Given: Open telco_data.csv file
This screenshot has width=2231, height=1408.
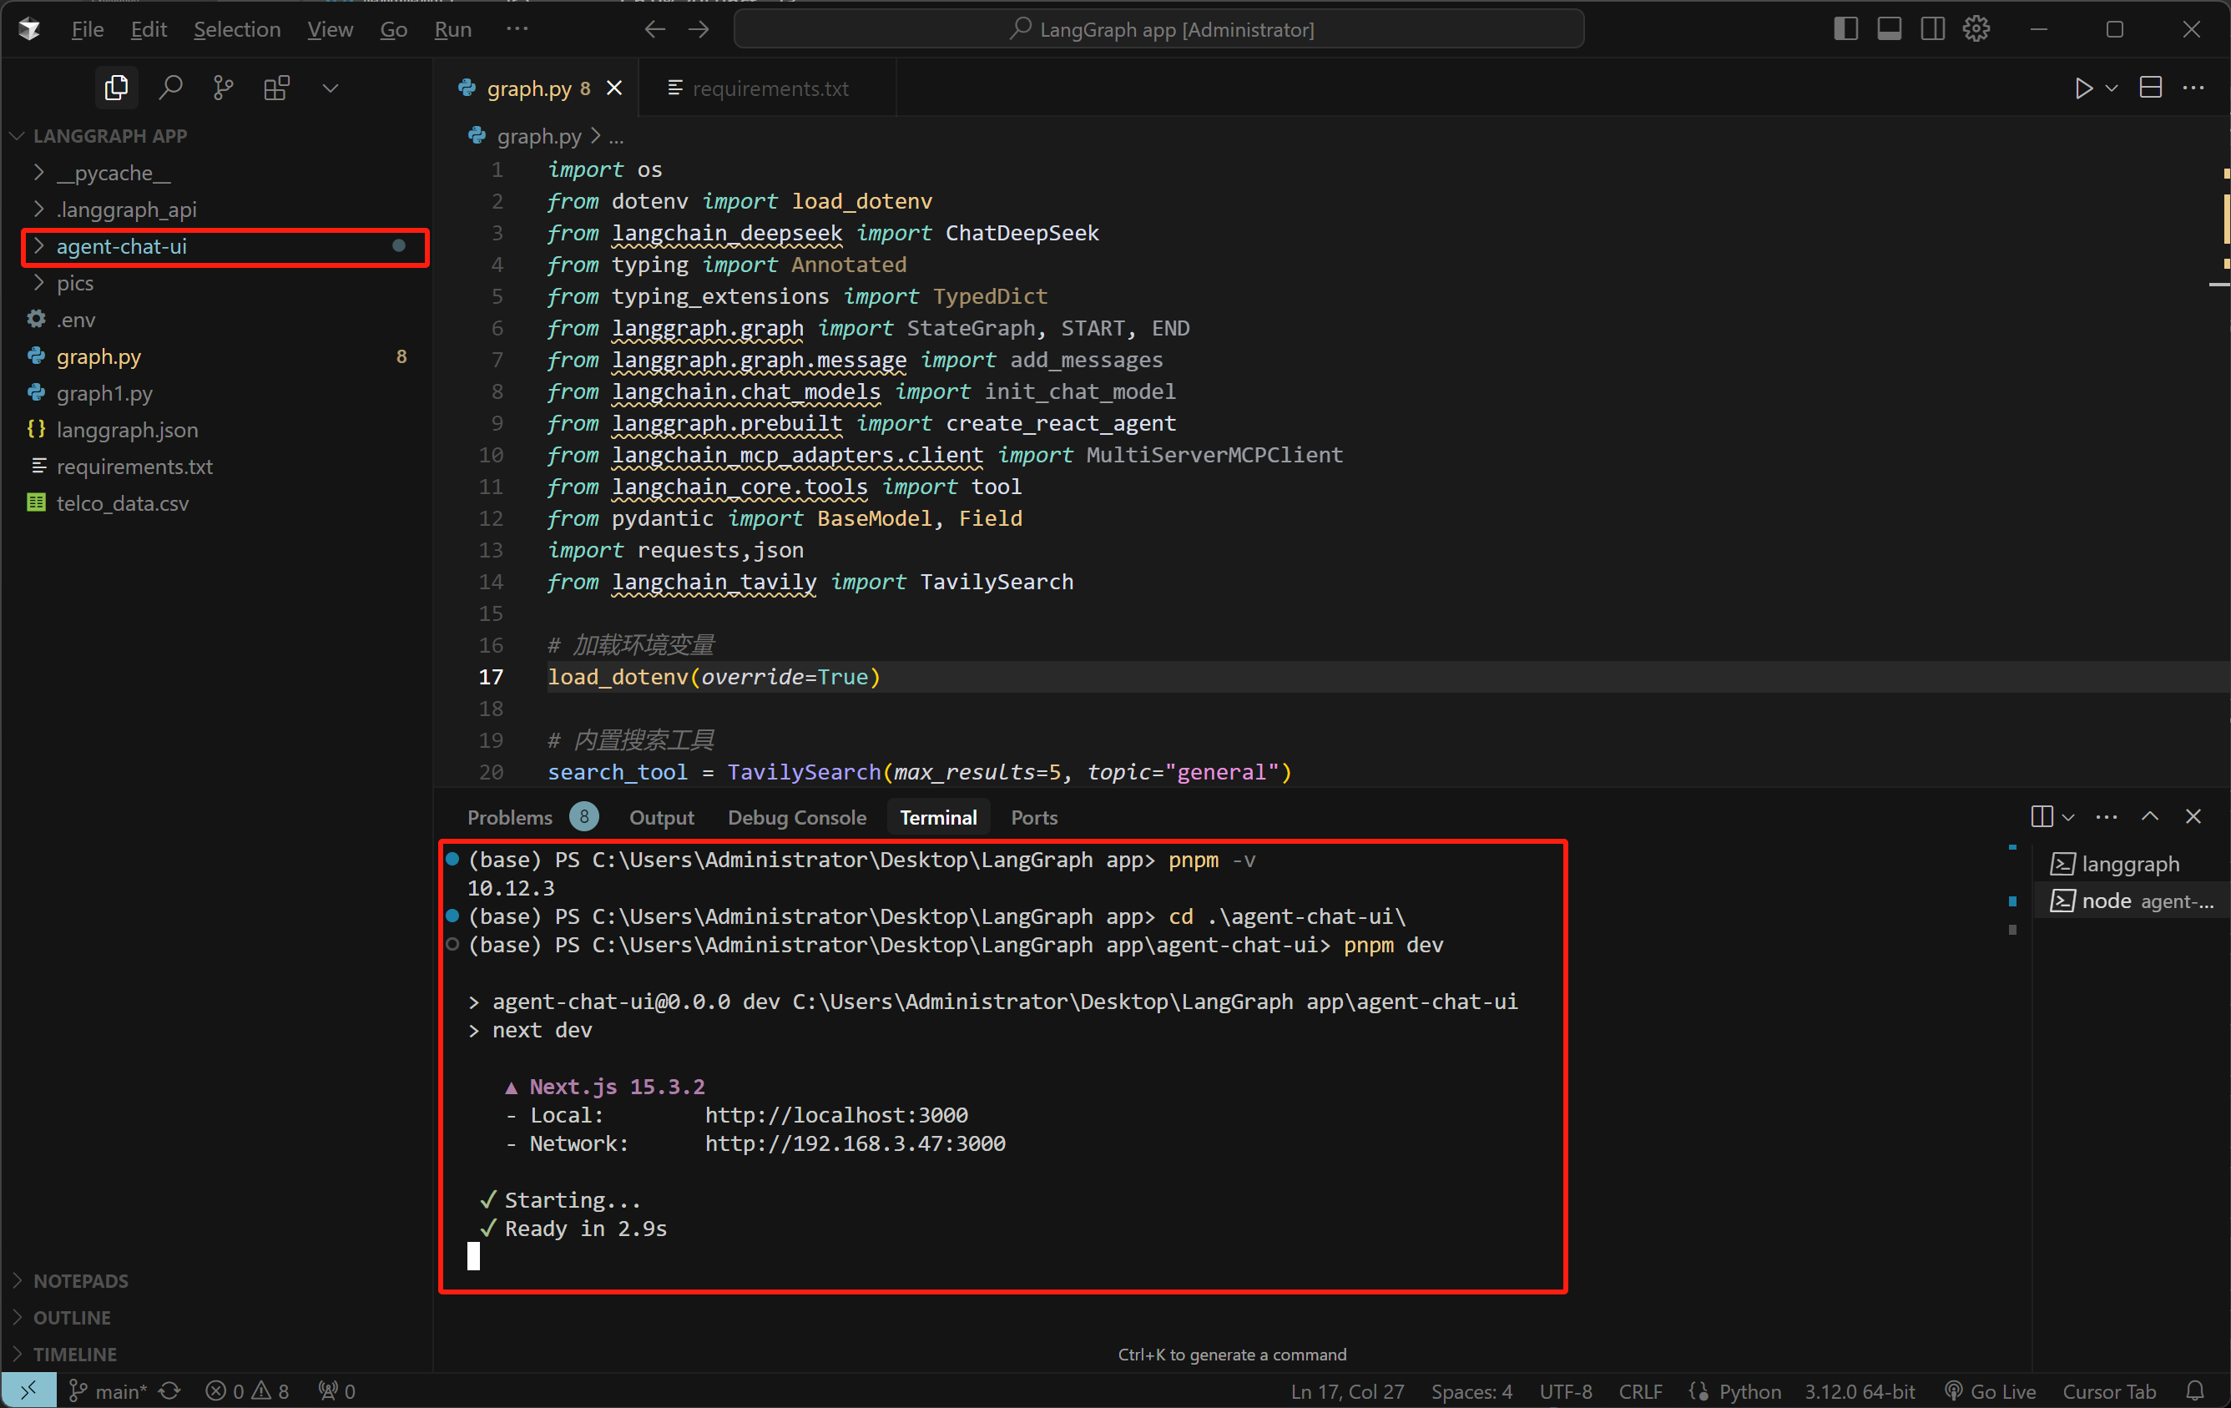Looking at the screenshot, I should click(217, 503).
